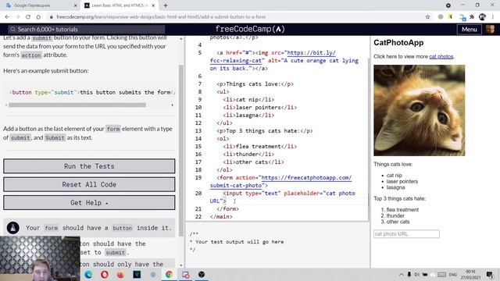This screenshot has width=500, height=281.
Task: Open the dark V app in taskbar
Action: (137, 274)
